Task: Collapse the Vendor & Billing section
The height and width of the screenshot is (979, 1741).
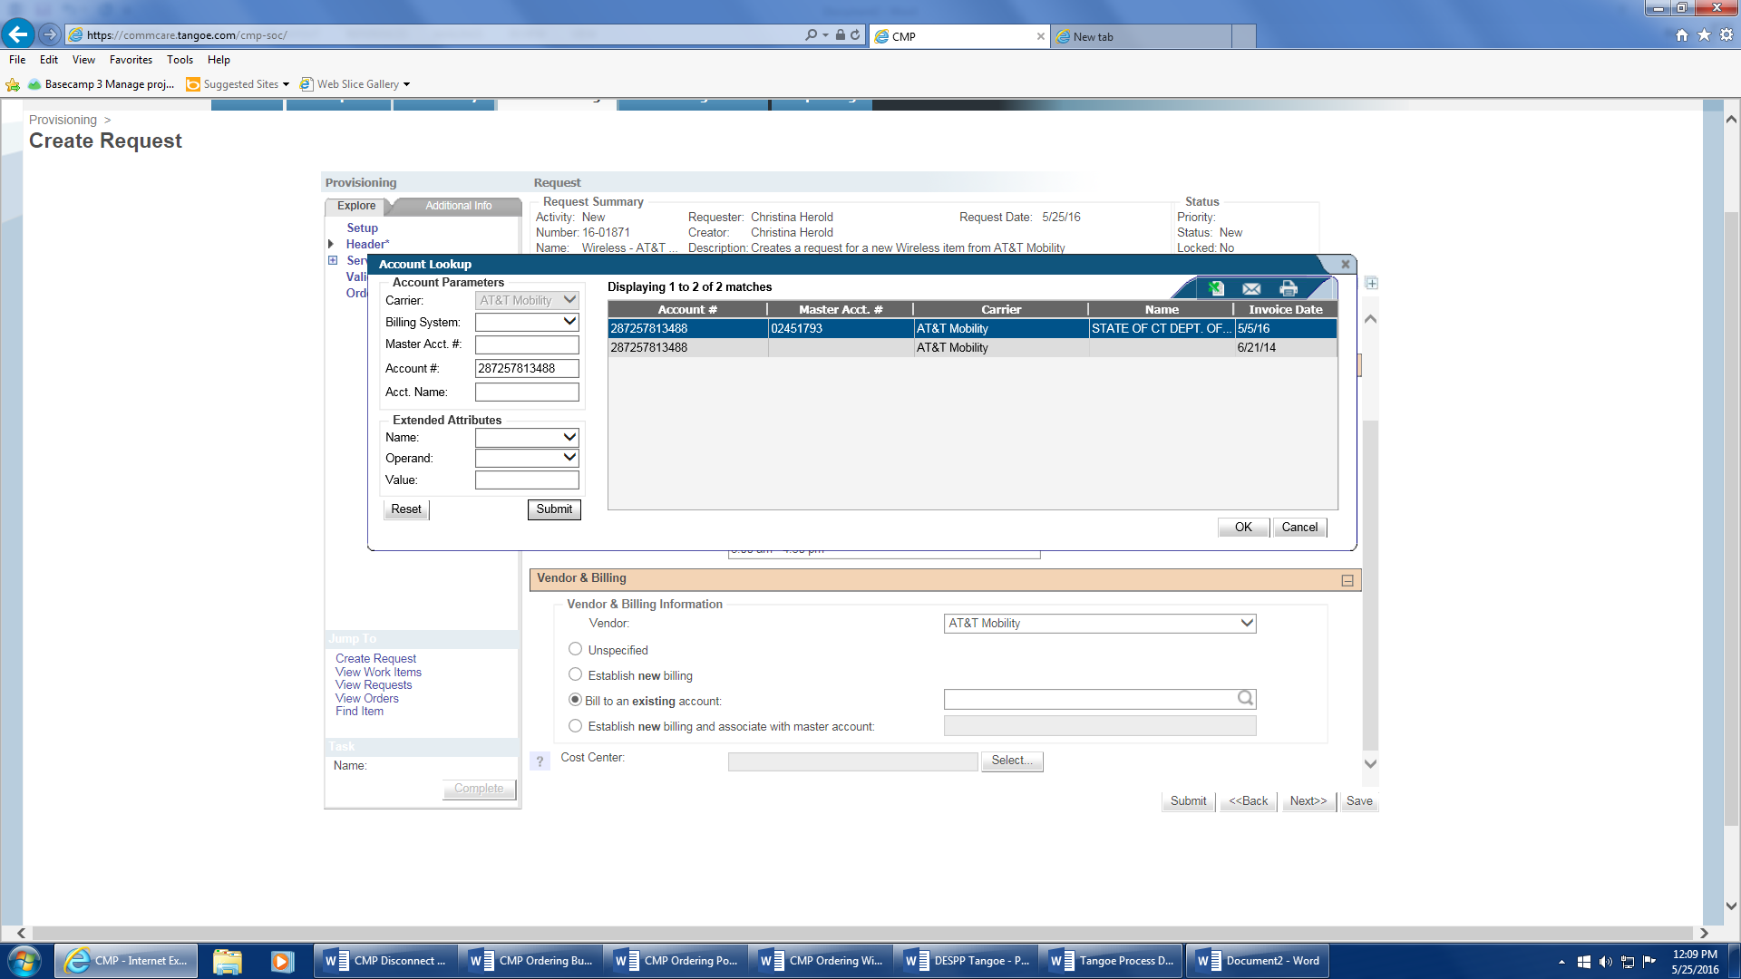Action: (1347, 580)
